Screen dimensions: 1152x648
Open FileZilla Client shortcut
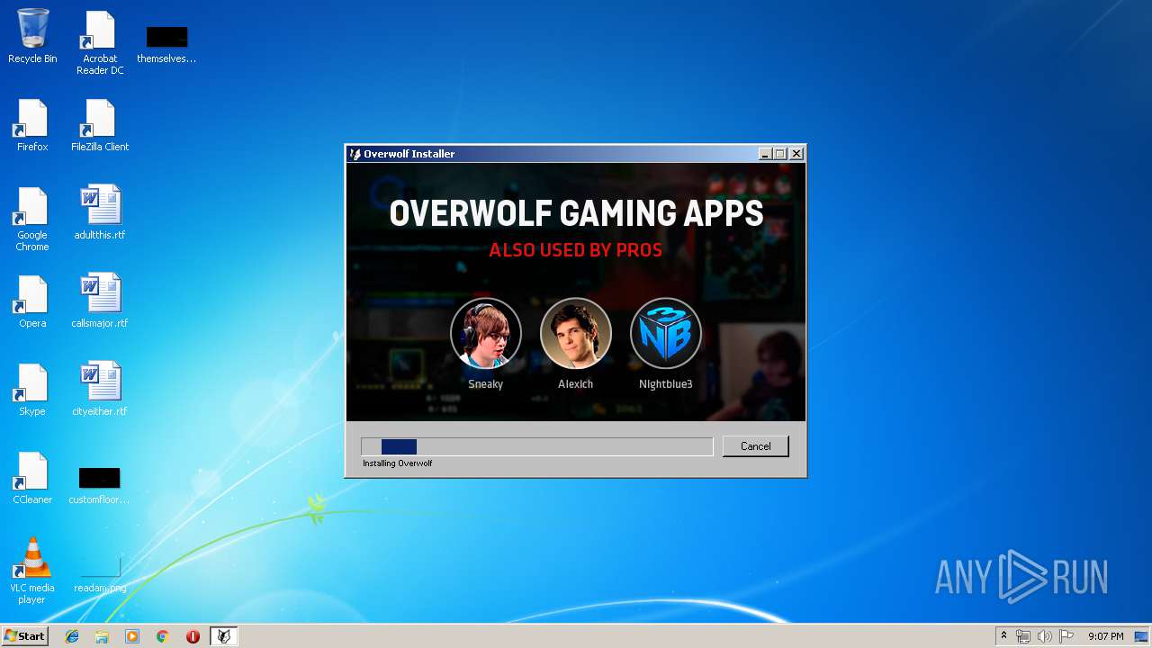[100, 125]
